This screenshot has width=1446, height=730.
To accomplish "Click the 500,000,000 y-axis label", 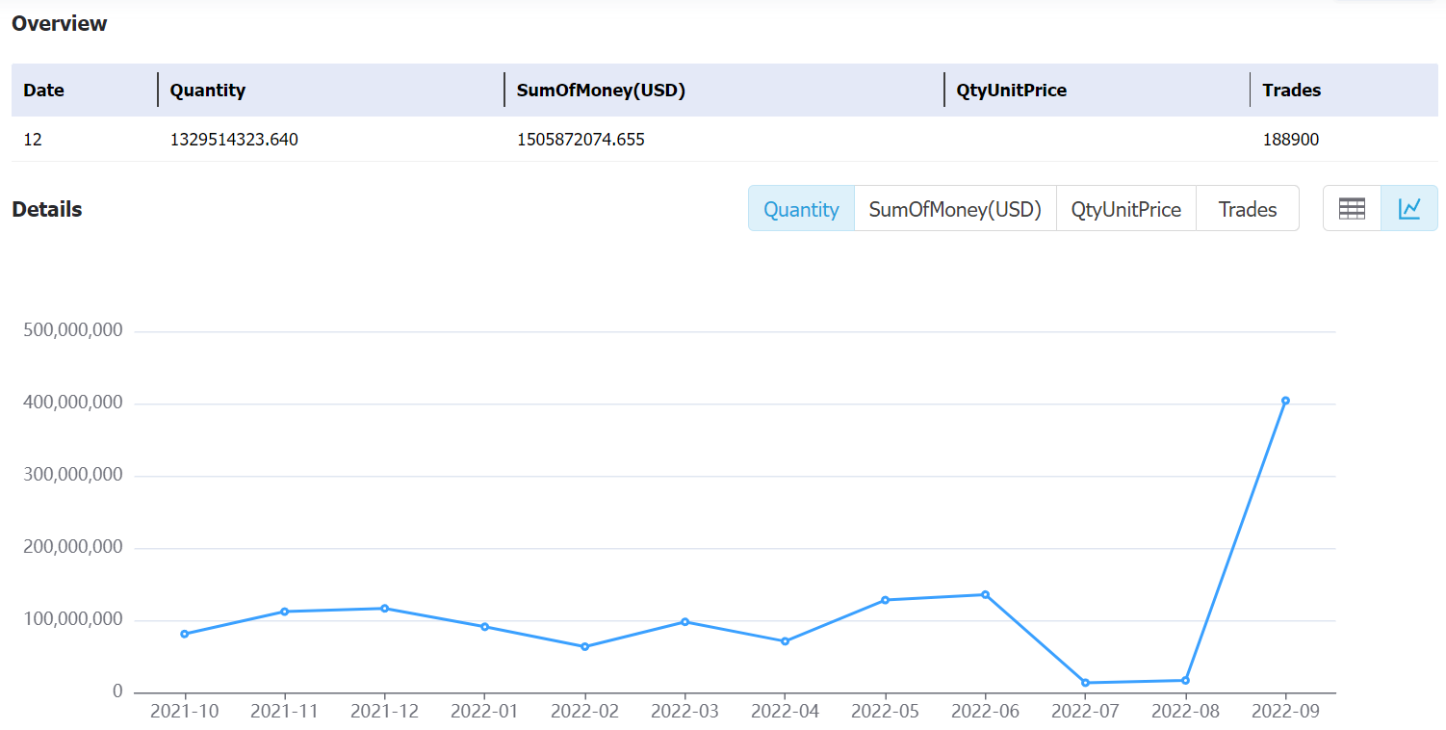I will (x=72, y=330).
